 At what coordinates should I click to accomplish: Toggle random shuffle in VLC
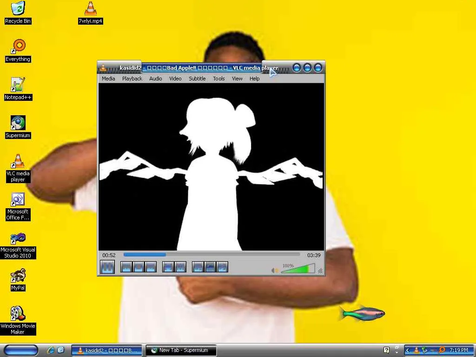pos(222,267)
